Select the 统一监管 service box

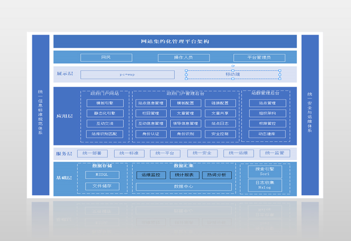(x=275, y=153)
